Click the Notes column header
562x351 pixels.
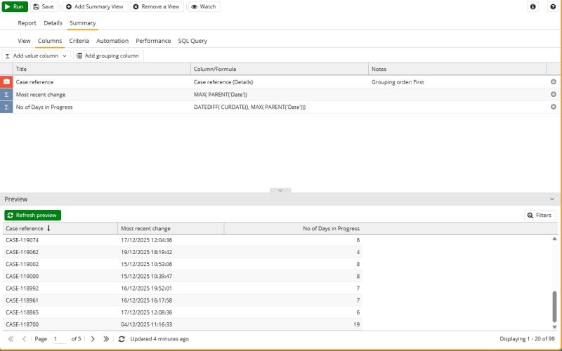(457, 69)
